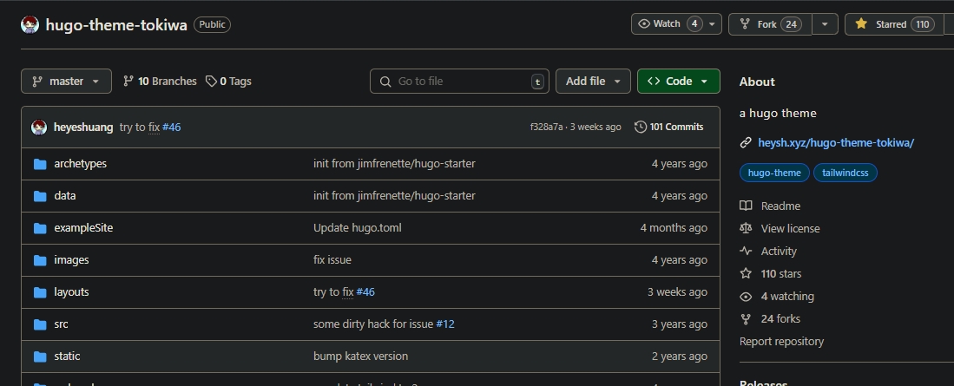Click the Activity pulse icon
Image resolution: width=954 pixels, height=386 pixels.
(x=746, y=251)
